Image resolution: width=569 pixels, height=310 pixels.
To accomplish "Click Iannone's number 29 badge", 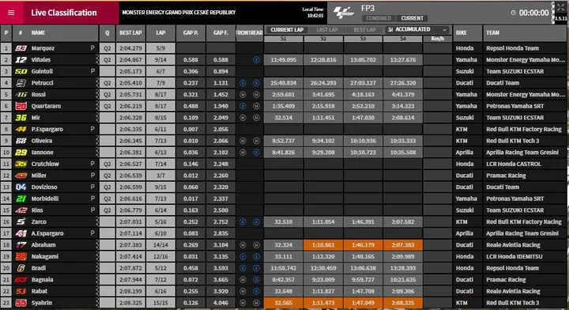I will click(x=21, y=153).
